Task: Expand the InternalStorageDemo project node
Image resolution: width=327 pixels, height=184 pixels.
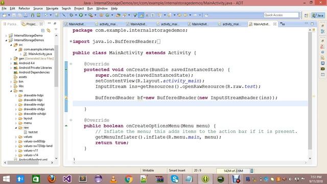Action: coord(6,35)
